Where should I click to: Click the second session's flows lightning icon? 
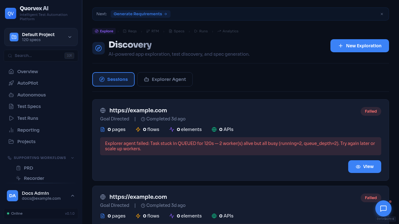(138, 216)
